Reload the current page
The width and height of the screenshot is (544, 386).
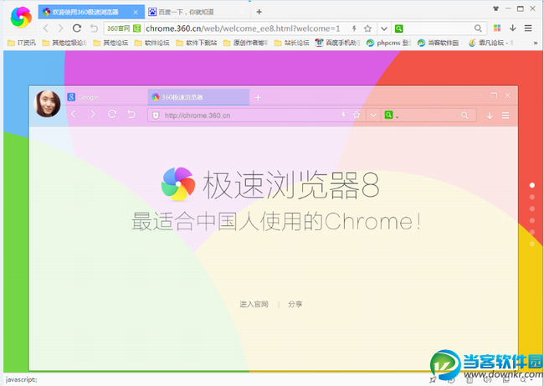point(77,28)
